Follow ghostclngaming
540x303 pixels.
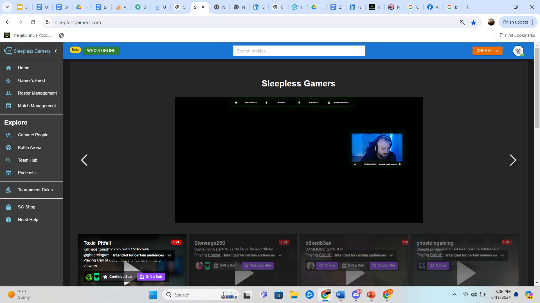[x=438, y=265]
